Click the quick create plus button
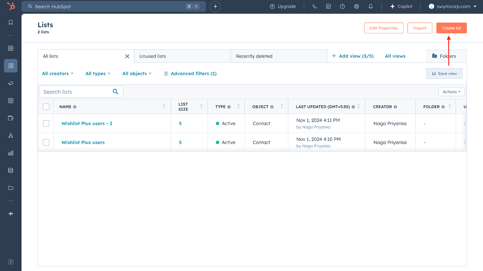Image resolution: width=483 pixels, height=271 pixels. [215, 6]
